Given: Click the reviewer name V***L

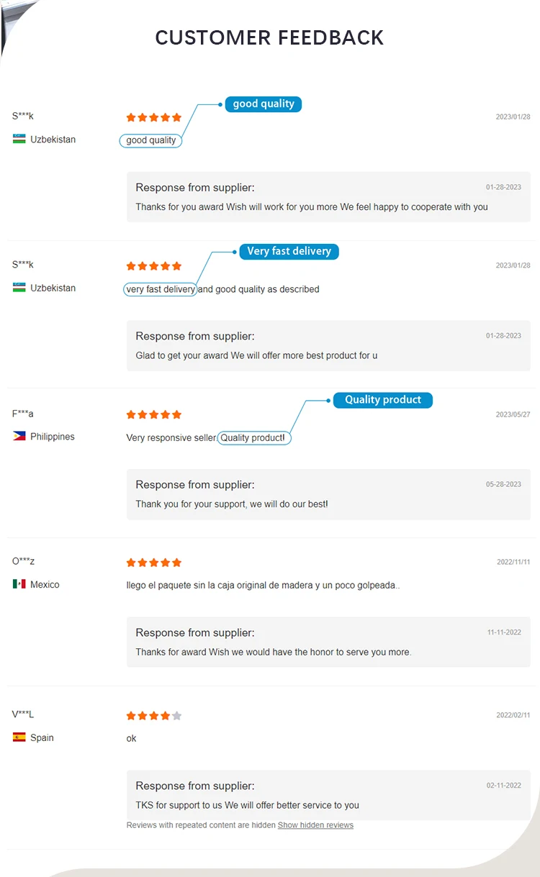Looking at the screenshot, I should tap(23, 714).
